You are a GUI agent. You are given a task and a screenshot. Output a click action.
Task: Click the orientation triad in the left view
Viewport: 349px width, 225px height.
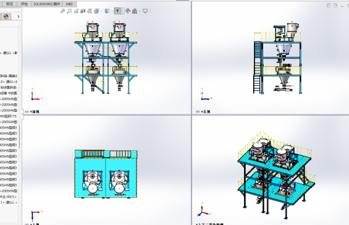click(x=206, y=95)
